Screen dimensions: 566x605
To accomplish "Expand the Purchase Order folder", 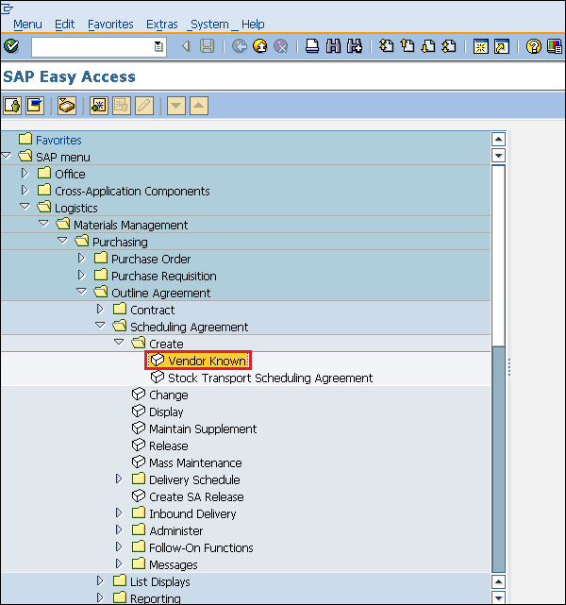I will [81, 258].
